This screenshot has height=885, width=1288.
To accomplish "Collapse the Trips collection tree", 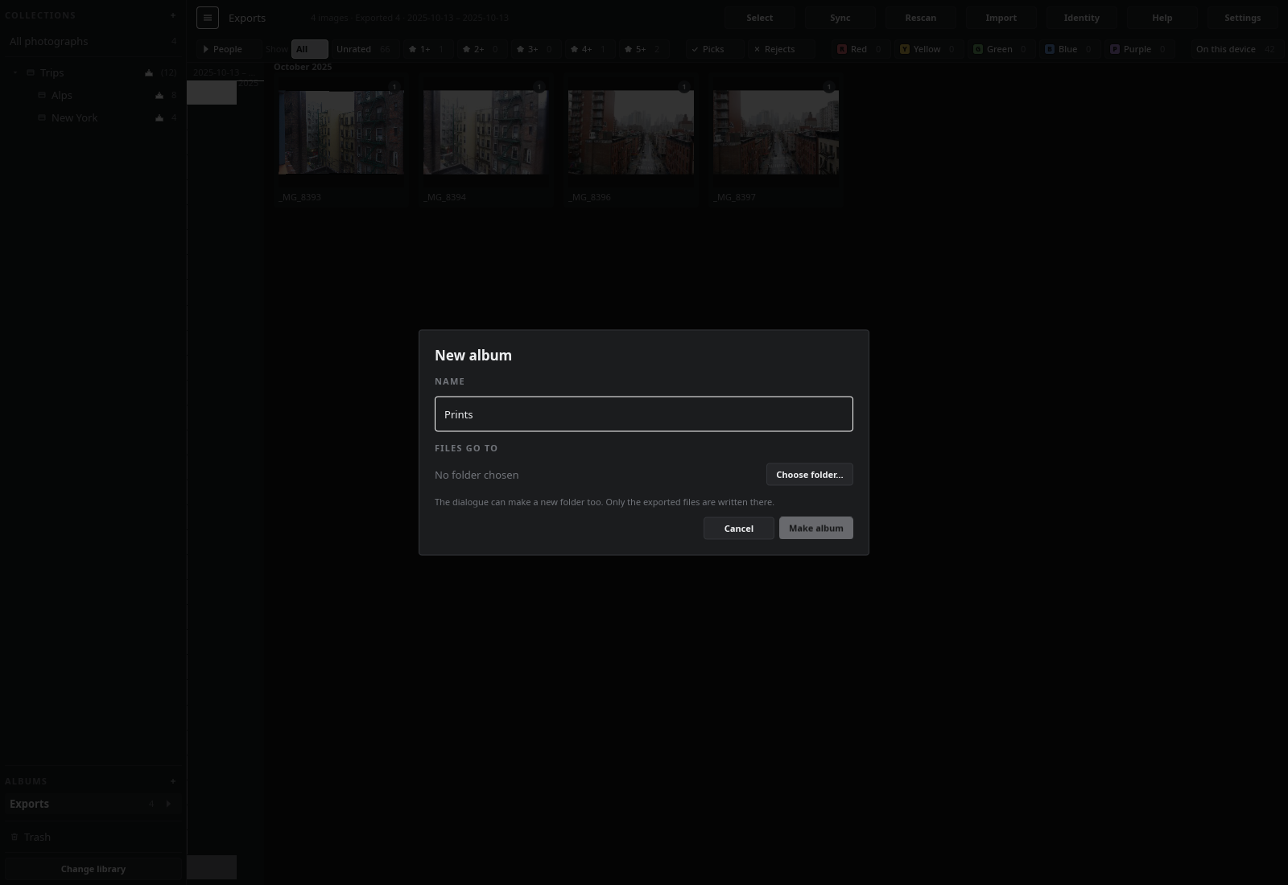I will [x=15, y=72].
